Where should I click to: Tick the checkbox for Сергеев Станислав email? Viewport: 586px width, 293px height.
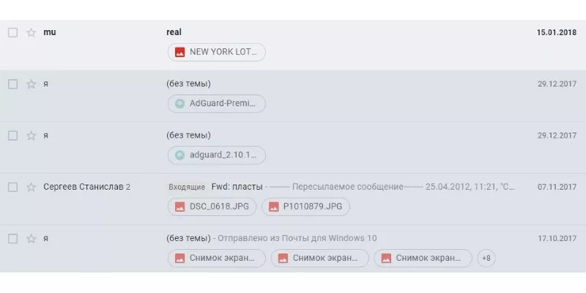point(12,187)
